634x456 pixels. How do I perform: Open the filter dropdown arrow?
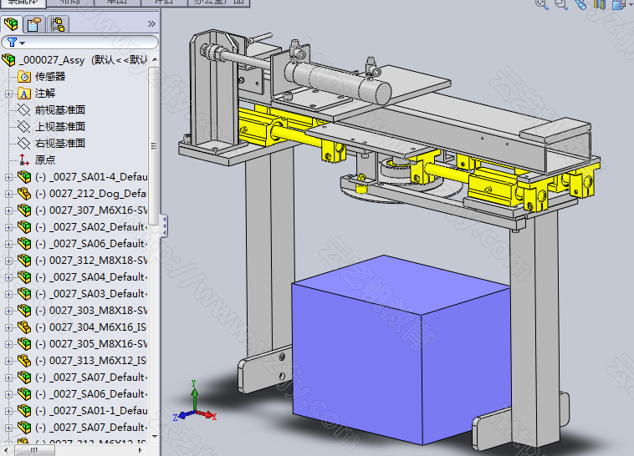pos(23,43)
